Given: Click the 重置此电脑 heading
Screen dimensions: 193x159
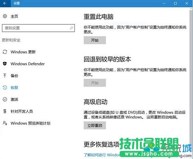Looking at the screenshot, I should pos(99,17).
